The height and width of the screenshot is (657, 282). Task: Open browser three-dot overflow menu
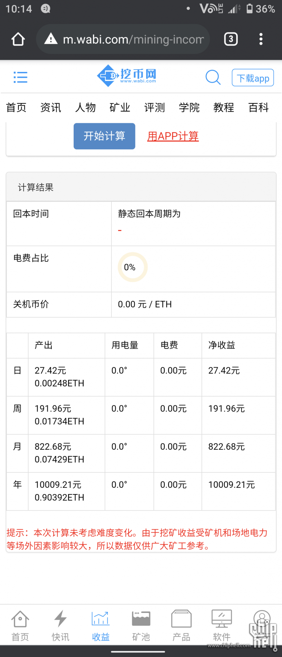pyautogui.click(x=261, y=39)
